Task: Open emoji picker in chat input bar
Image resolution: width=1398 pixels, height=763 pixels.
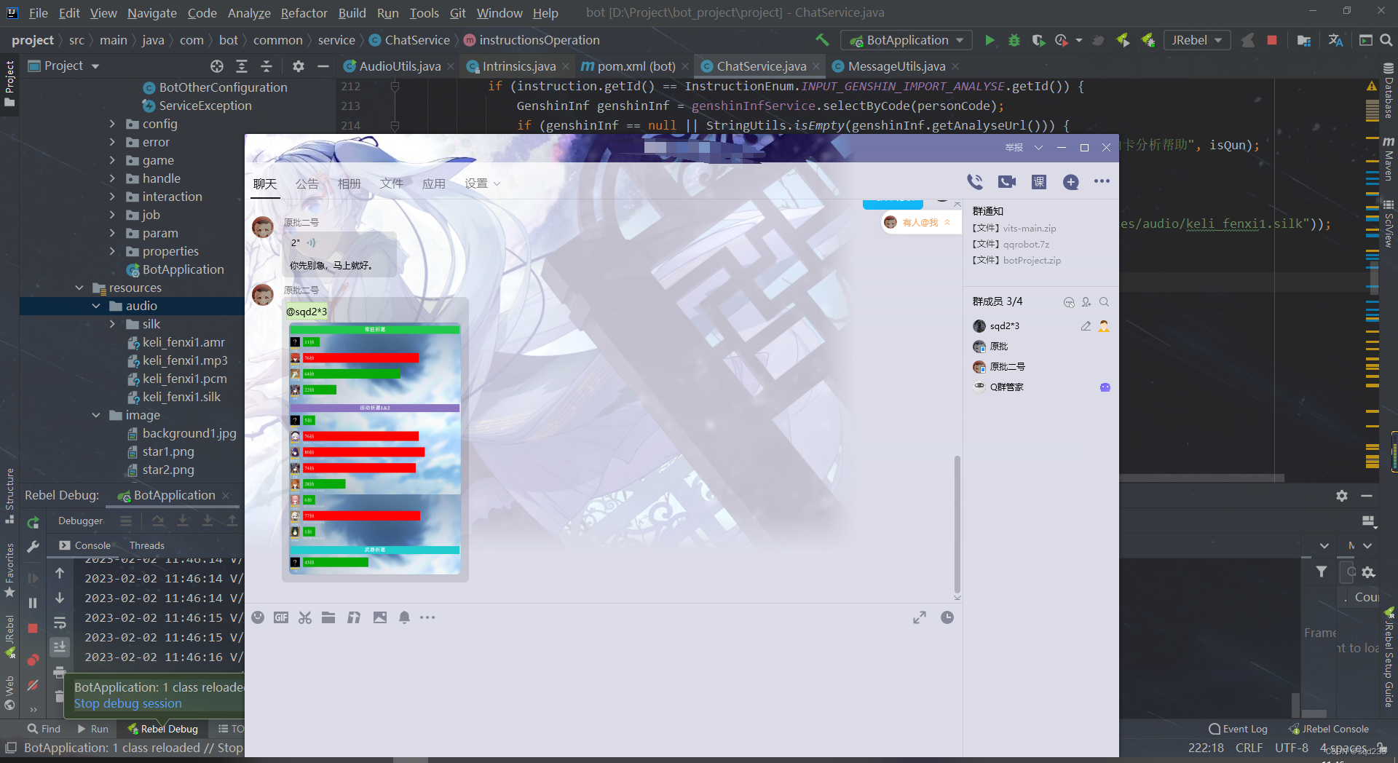Action: pyautogui.click(x=258, y=617)
